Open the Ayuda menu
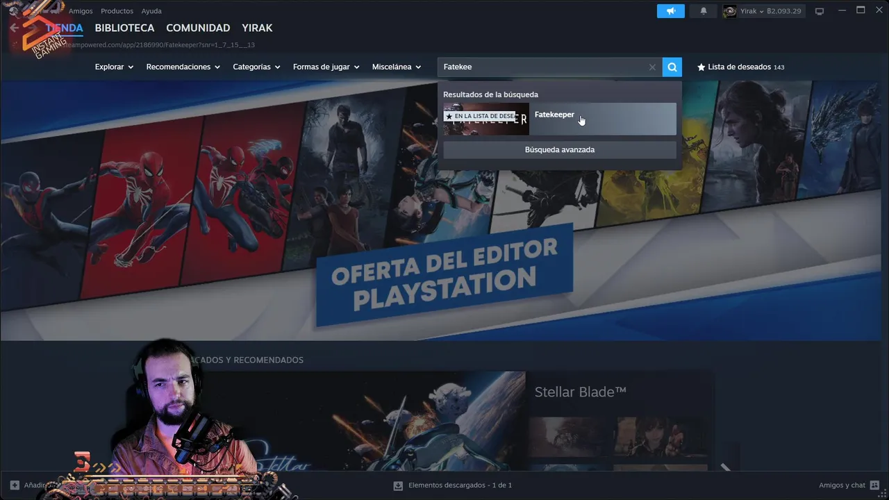 coord(151,11)
